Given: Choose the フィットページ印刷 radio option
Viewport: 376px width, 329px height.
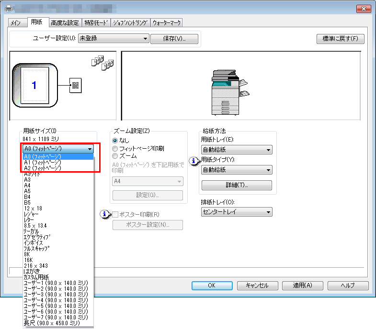Looking at the screenshot, I should (115, 148).
